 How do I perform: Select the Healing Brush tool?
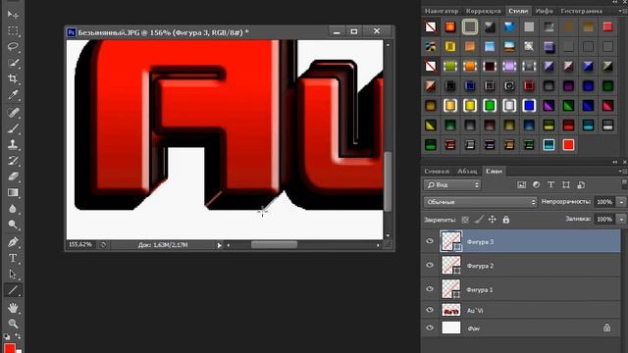point(13,113)
